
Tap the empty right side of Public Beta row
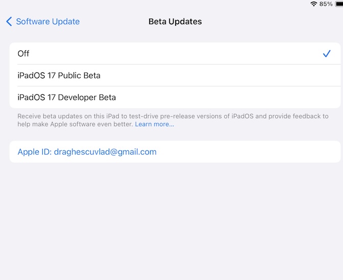(255, 75)
